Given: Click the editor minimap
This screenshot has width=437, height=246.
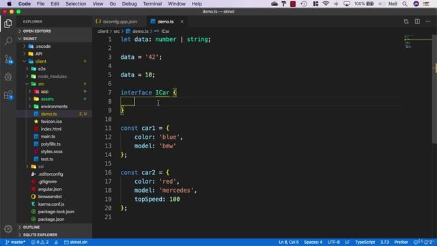Looking at the screenshot, I should (x=417, y=41).
